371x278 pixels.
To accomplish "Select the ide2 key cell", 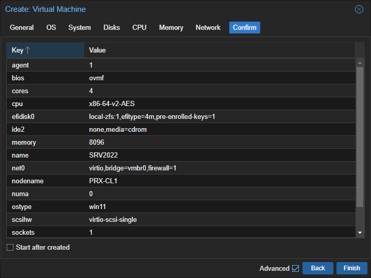I will click(x=45, y=130).
